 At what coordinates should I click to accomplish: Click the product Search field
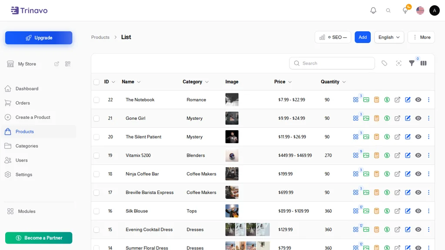(x=332, y=63)
